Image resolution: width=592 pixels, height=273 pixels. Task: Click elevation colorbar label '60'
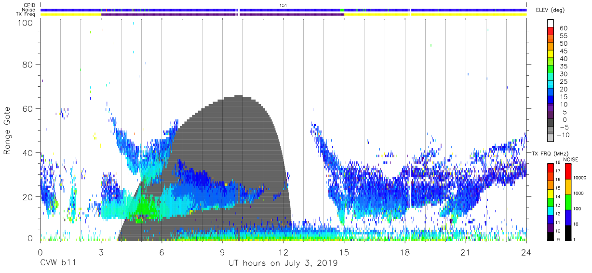563,28
